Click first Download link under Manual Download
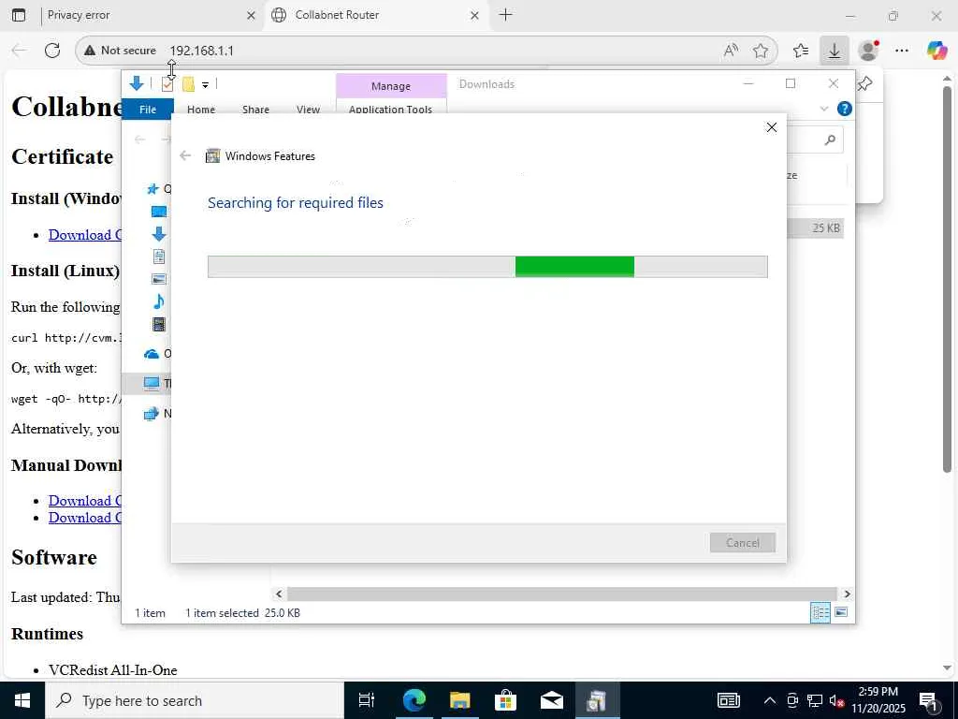Image resolution: width=958 pixels, height=719 pixels. click(84, 500)
